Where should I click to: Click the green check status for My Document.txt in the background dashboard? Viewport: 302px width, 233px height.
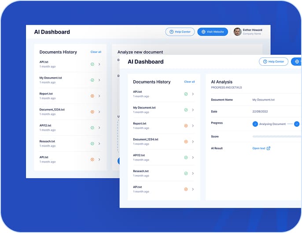coord(92,80)
